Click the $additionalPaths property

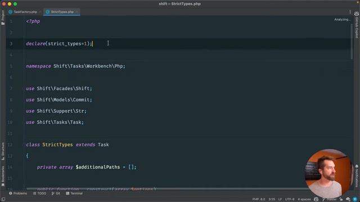click(x=98, y=167)
